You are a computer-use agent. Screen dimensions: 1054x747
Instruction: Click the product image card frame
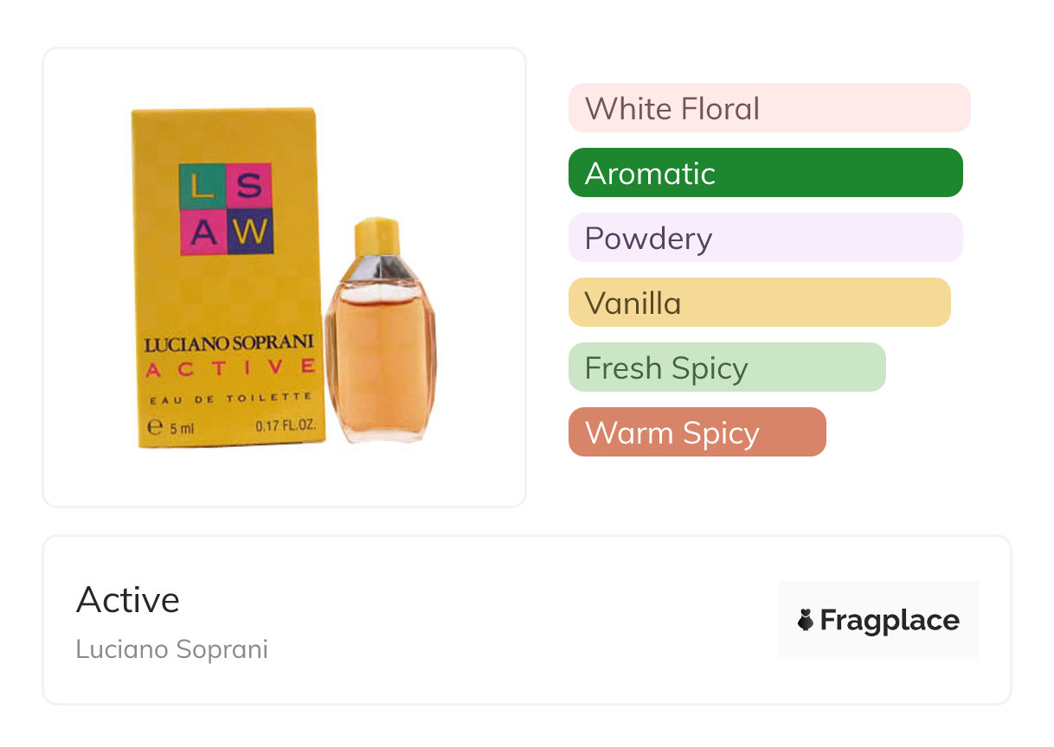285,278
